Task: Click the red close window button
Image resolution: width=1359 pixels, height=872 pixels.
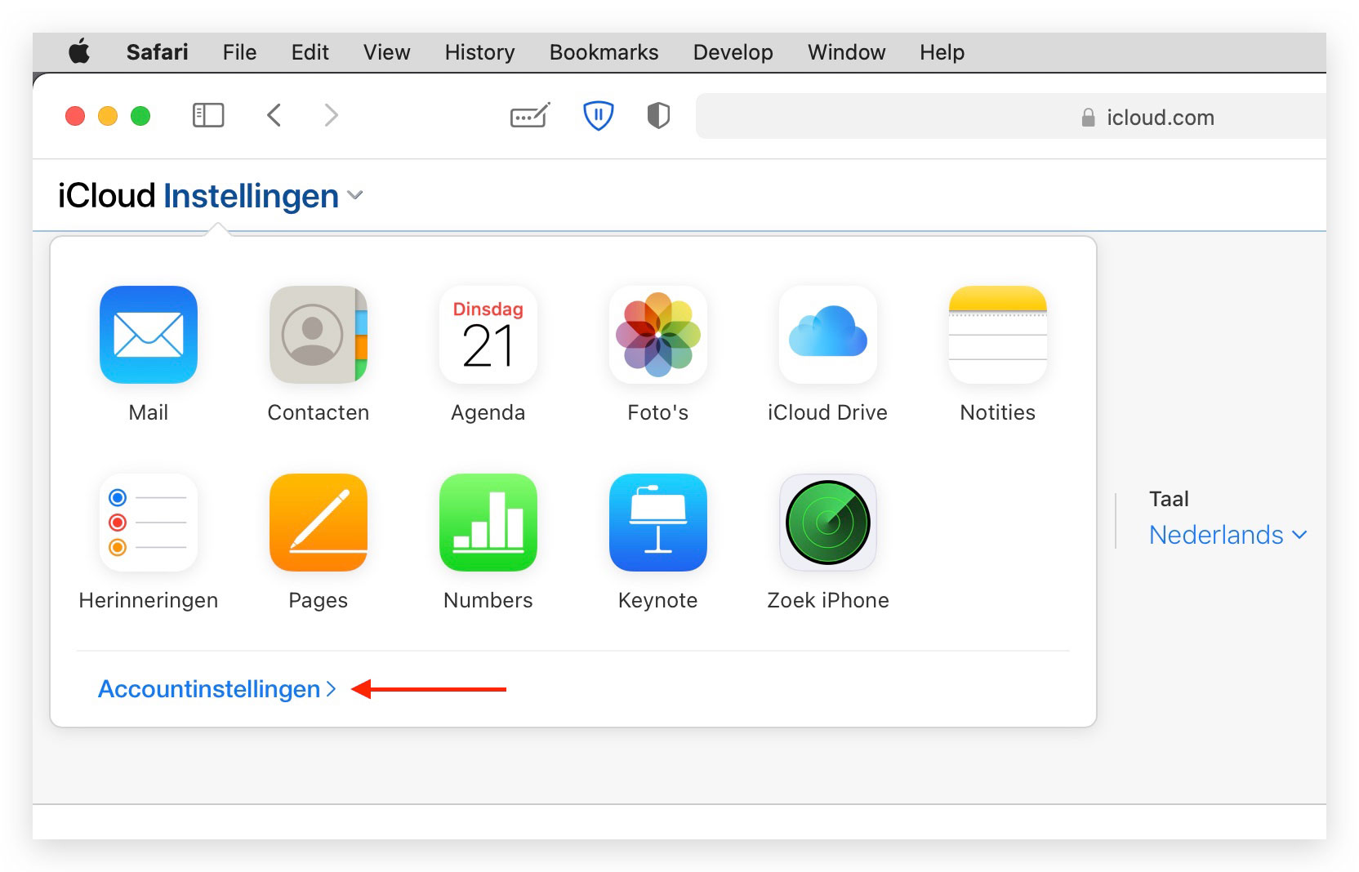Action: [75, 116]
